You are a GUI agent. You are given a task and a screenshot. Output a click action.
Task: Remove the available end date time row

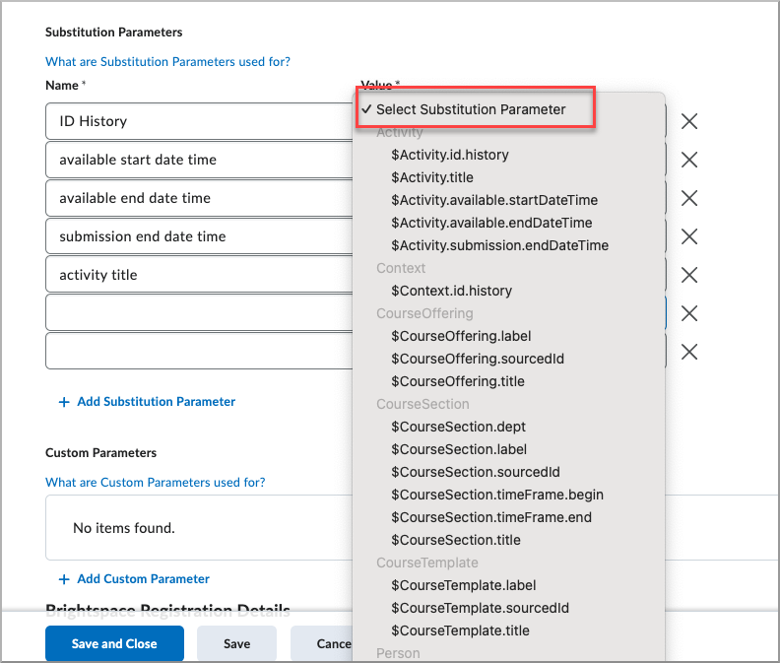pos(689,198)
